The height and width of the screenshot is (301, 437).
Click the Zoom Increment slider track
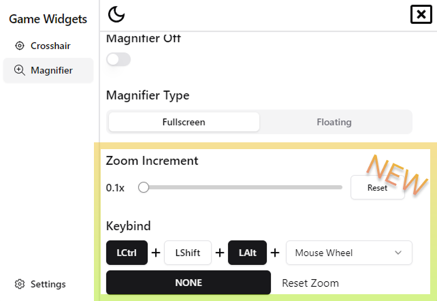pyautogui.click(x=245, y=187)
